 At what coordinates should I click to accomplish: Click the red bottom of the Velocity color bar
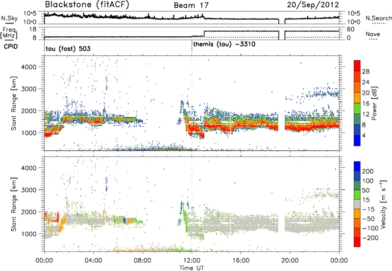click(x=357, y=242)
